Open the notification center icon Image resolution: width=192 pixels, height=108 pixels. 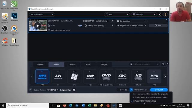tap(188, 105)
